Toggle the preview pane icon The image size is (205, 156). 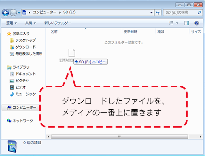187,23
